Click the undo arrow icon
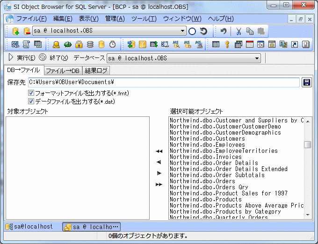This screenshot has height=244, width=318. [224, 31]
